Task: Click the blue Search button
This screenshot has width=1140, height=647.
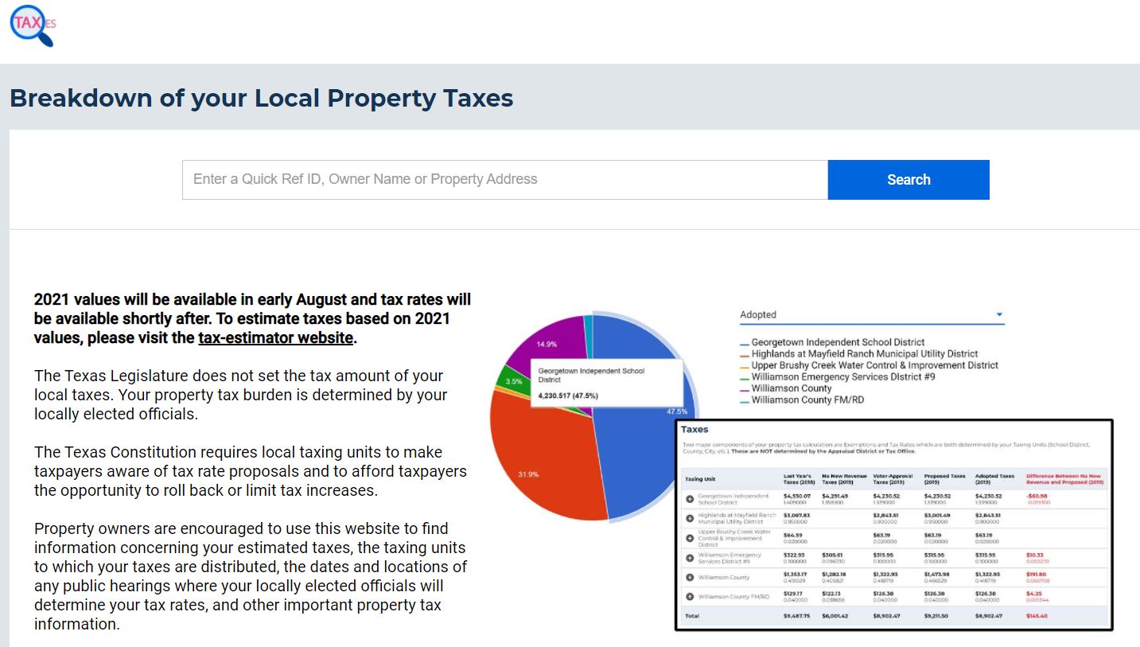Action: coord(908,180)
